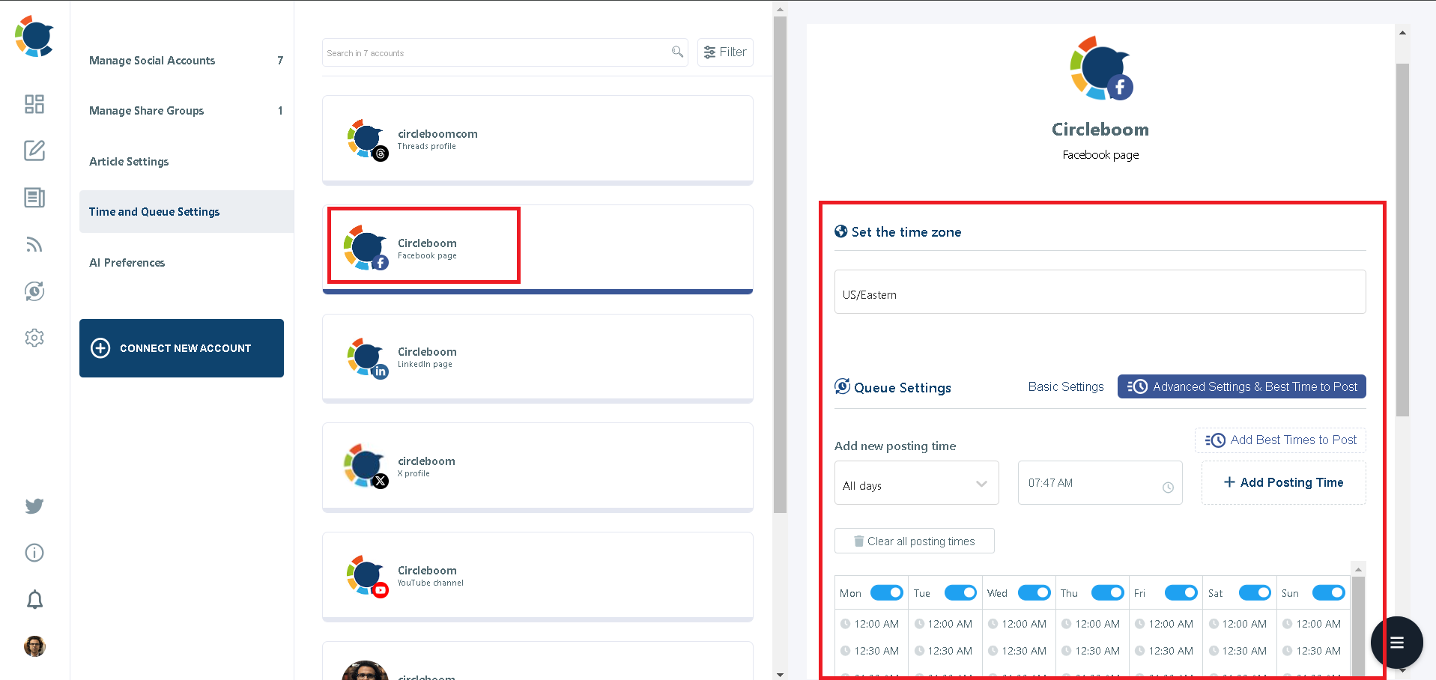Open the notifications bell icon
Viewport: 1436px width, 680px height.
click(x=34, y=599)
